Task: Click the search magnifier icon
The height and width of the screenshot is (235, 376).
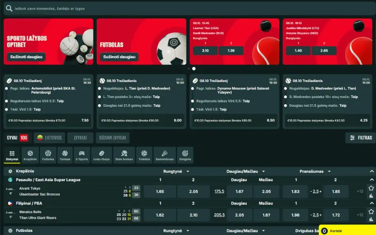Action: [x=9, y=8]
